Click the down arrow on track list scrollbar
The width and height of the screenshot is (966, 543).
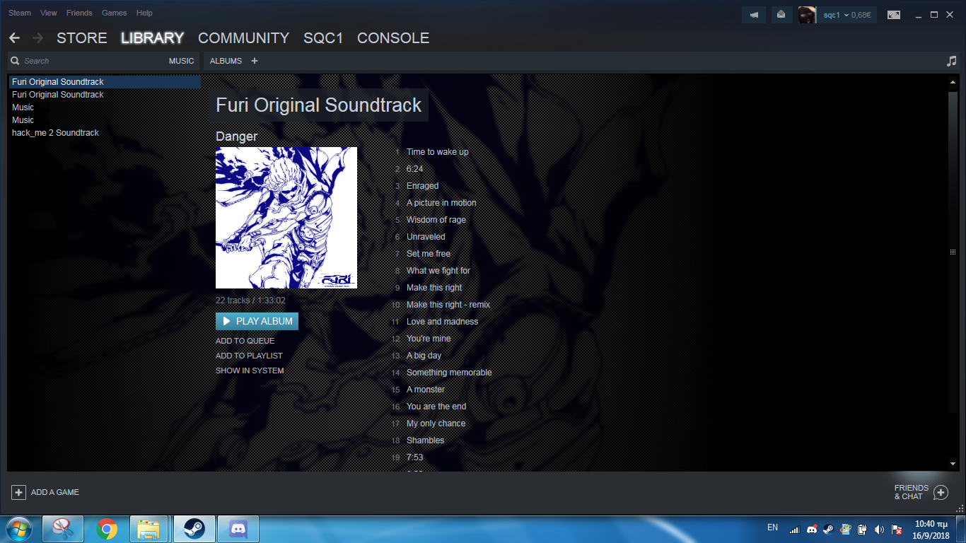[x=953, y=464]
